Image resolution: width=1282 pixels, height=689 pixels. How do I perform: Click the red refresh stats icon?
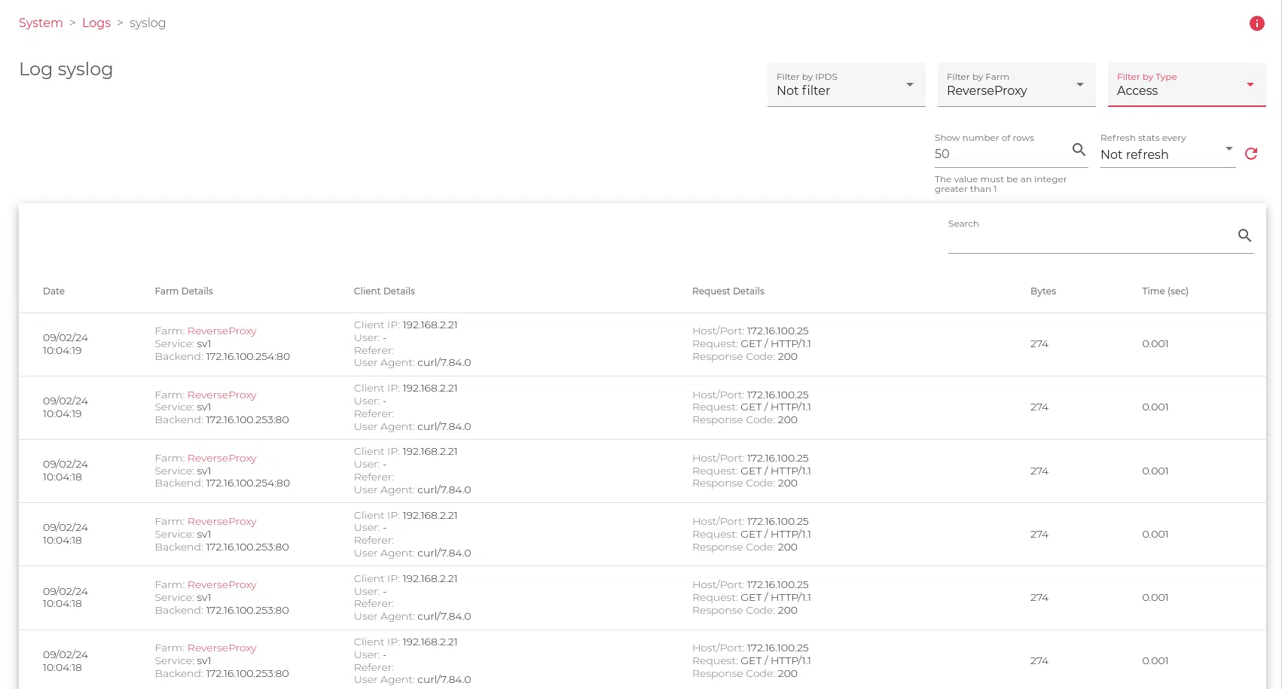(1251, 154)
